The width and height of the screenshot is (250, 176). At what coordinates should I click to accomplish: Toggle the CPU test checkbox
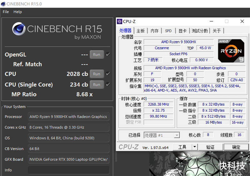pos(108,74)
